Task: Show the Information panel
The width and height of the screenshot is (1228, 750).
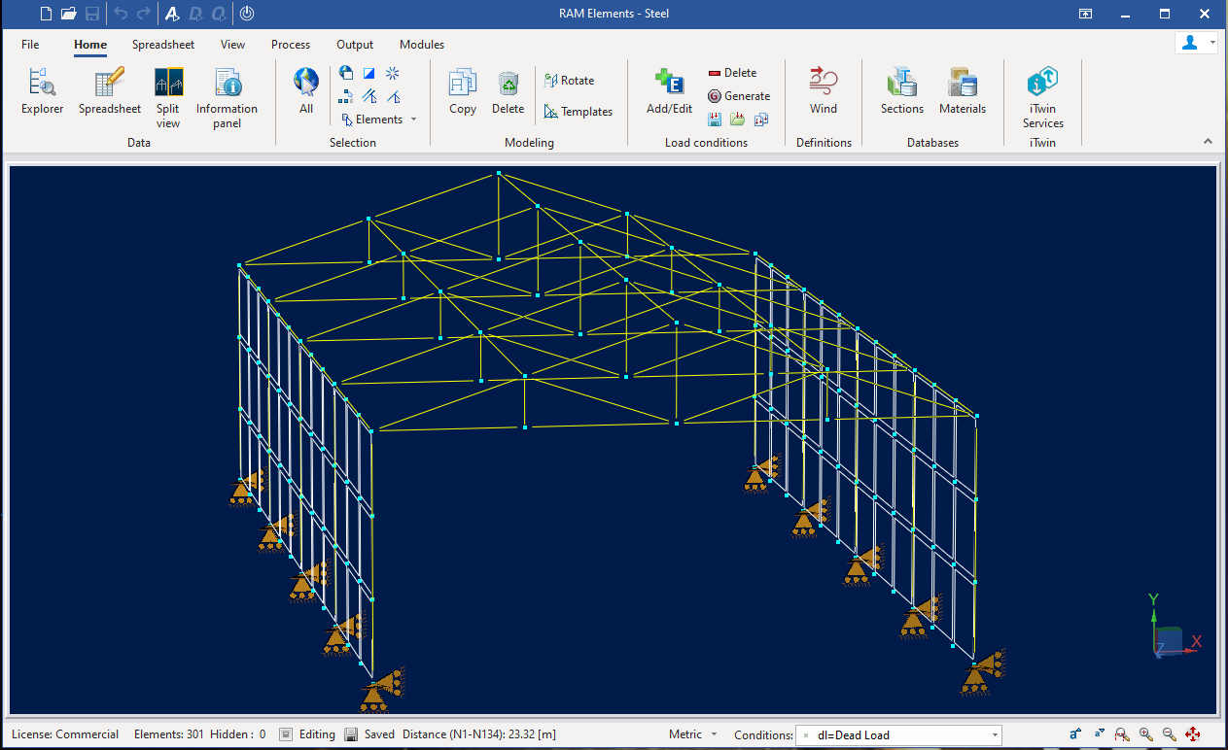Action: (x=227, y=98)
